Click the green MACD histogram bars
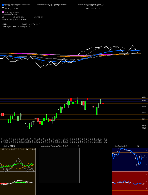148x195 pixels. pos(20,182)
